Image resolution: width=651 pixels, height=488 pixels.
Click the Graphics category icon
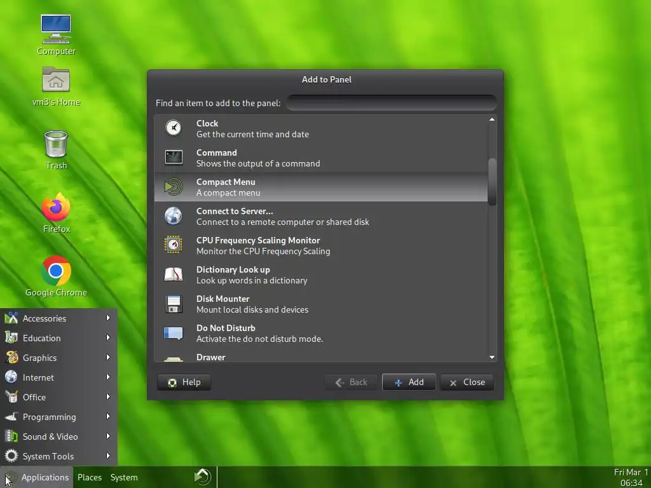click(11, 357)
